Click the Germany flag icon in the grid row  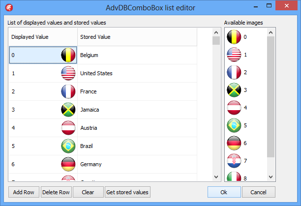click(x=68, y=164)
